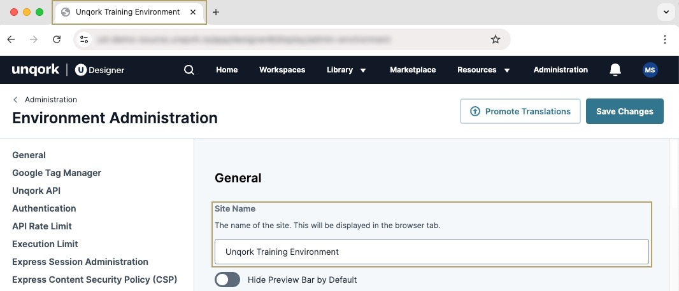This screenshot has width=679, height=291.
Task: Open Express Session Administration settings
Action: 80,262
